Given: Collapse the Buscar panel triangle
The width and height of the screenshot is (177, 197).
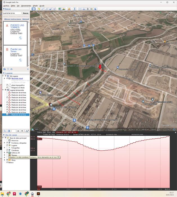Looking at the screenshot, I should pyautogui.click(x=4, y=9).
